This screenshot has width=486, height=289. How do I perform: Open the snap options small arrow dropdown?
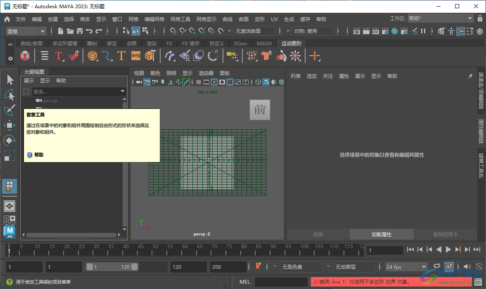pos(229,31)
